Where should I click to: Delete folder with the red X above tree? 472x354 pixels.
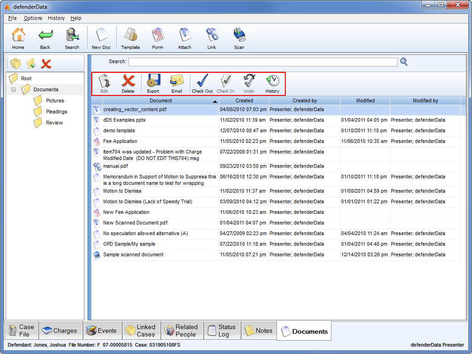[46, 64]
